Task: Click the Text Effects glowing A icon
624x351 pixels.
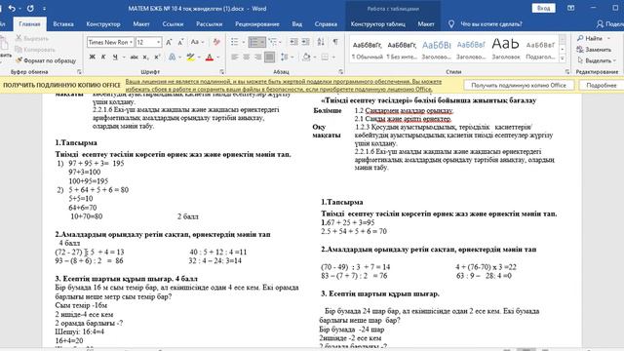Action: coord(172,58)
